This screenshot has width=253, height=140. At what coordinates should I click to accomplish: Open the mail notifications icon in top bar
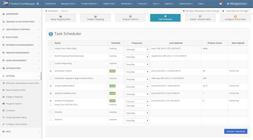[x=221, y=4]
